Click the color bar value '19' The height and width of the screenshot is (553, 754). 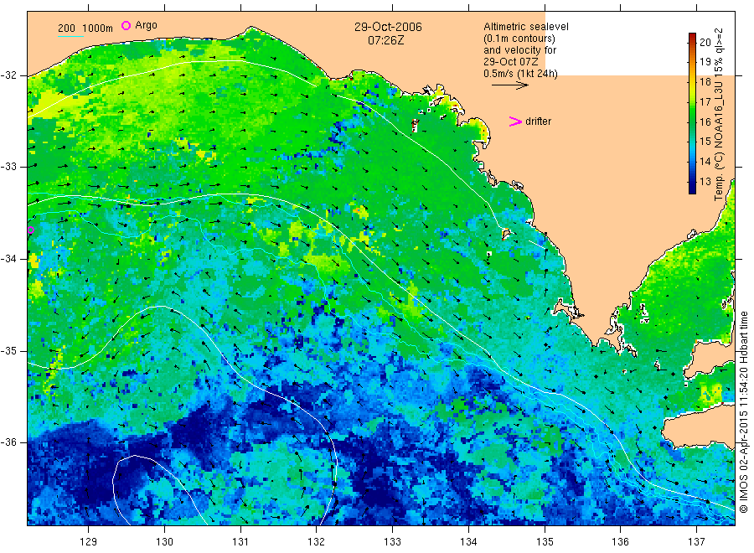[705, 61]
